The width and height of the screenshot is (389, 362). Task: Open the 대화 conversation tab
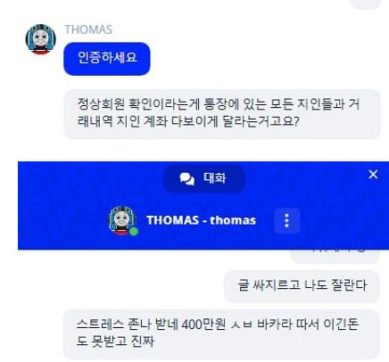click(204, 178)
